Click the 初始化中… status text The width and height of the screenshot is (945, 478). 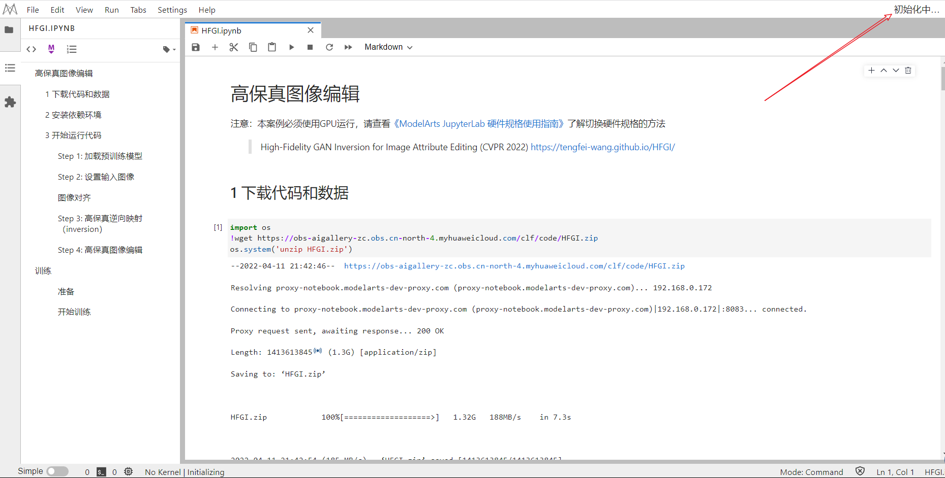pos(917,10)
